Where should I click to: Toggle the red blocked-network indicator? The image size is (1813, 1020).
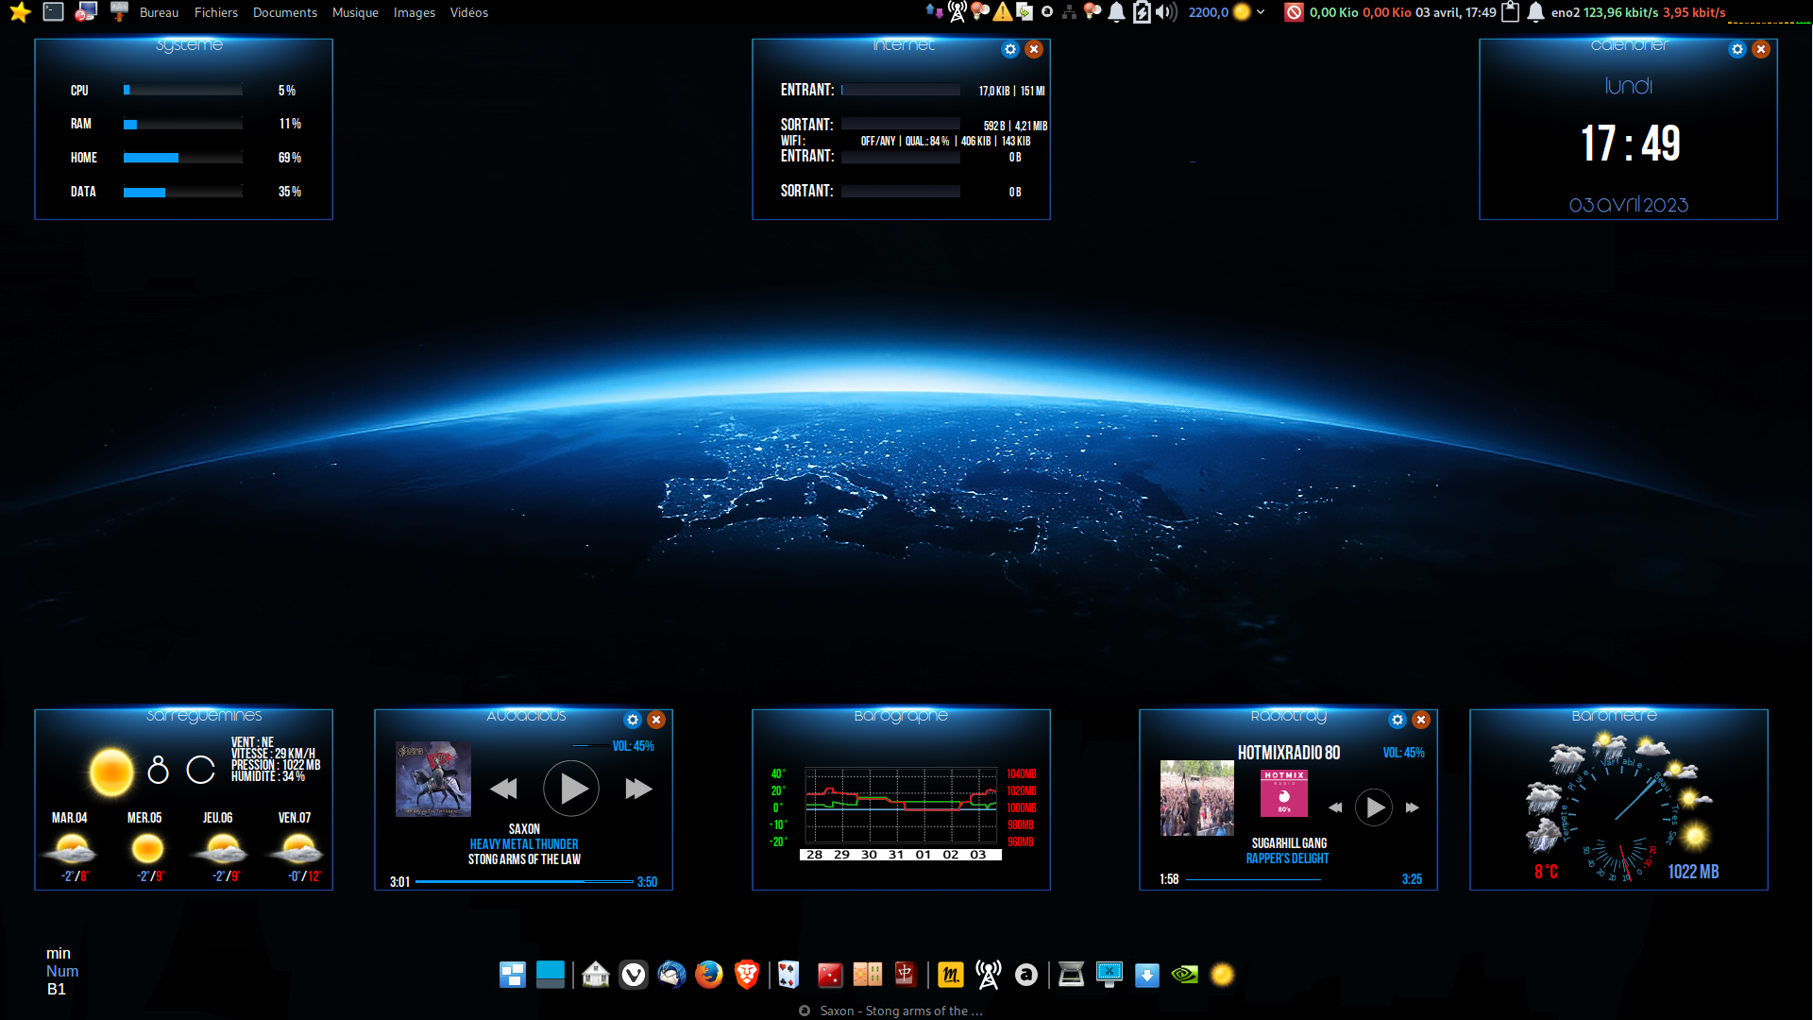click(1294, 12)
